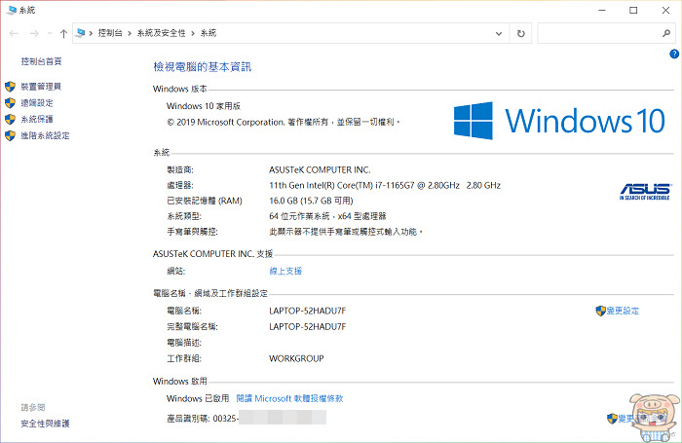Close the 系統 window
The image size is (682, 443).
pyautogui.click(x=665, y=10)
